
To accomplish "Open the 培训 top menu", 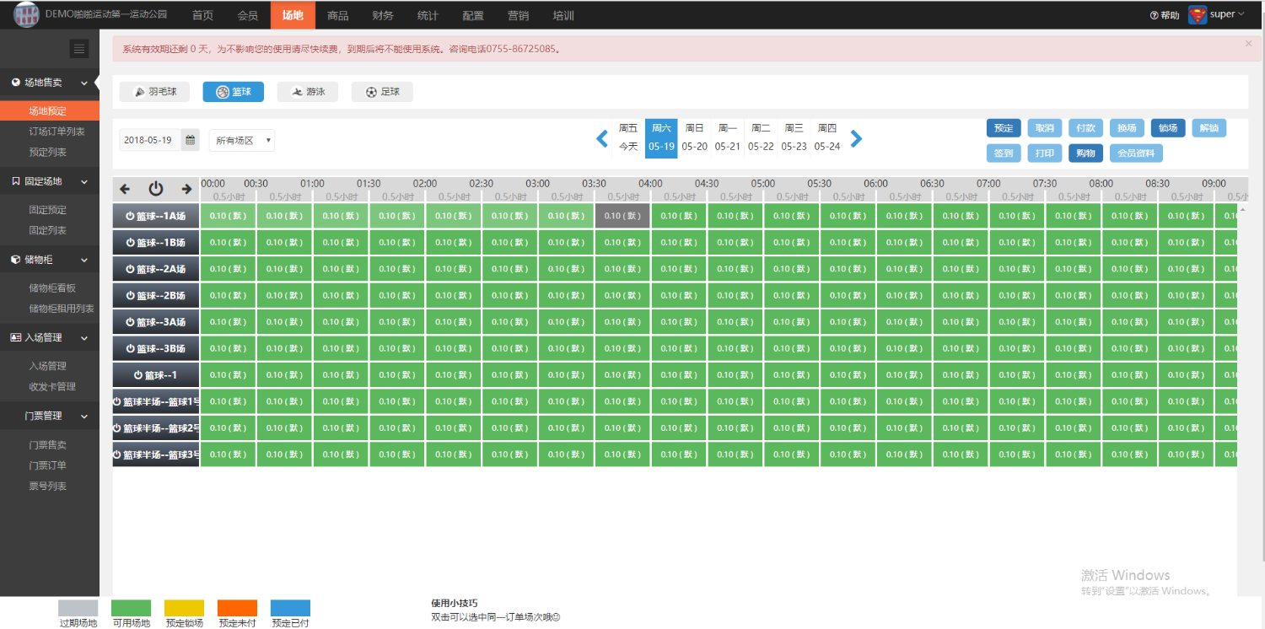I will (563, 15).
